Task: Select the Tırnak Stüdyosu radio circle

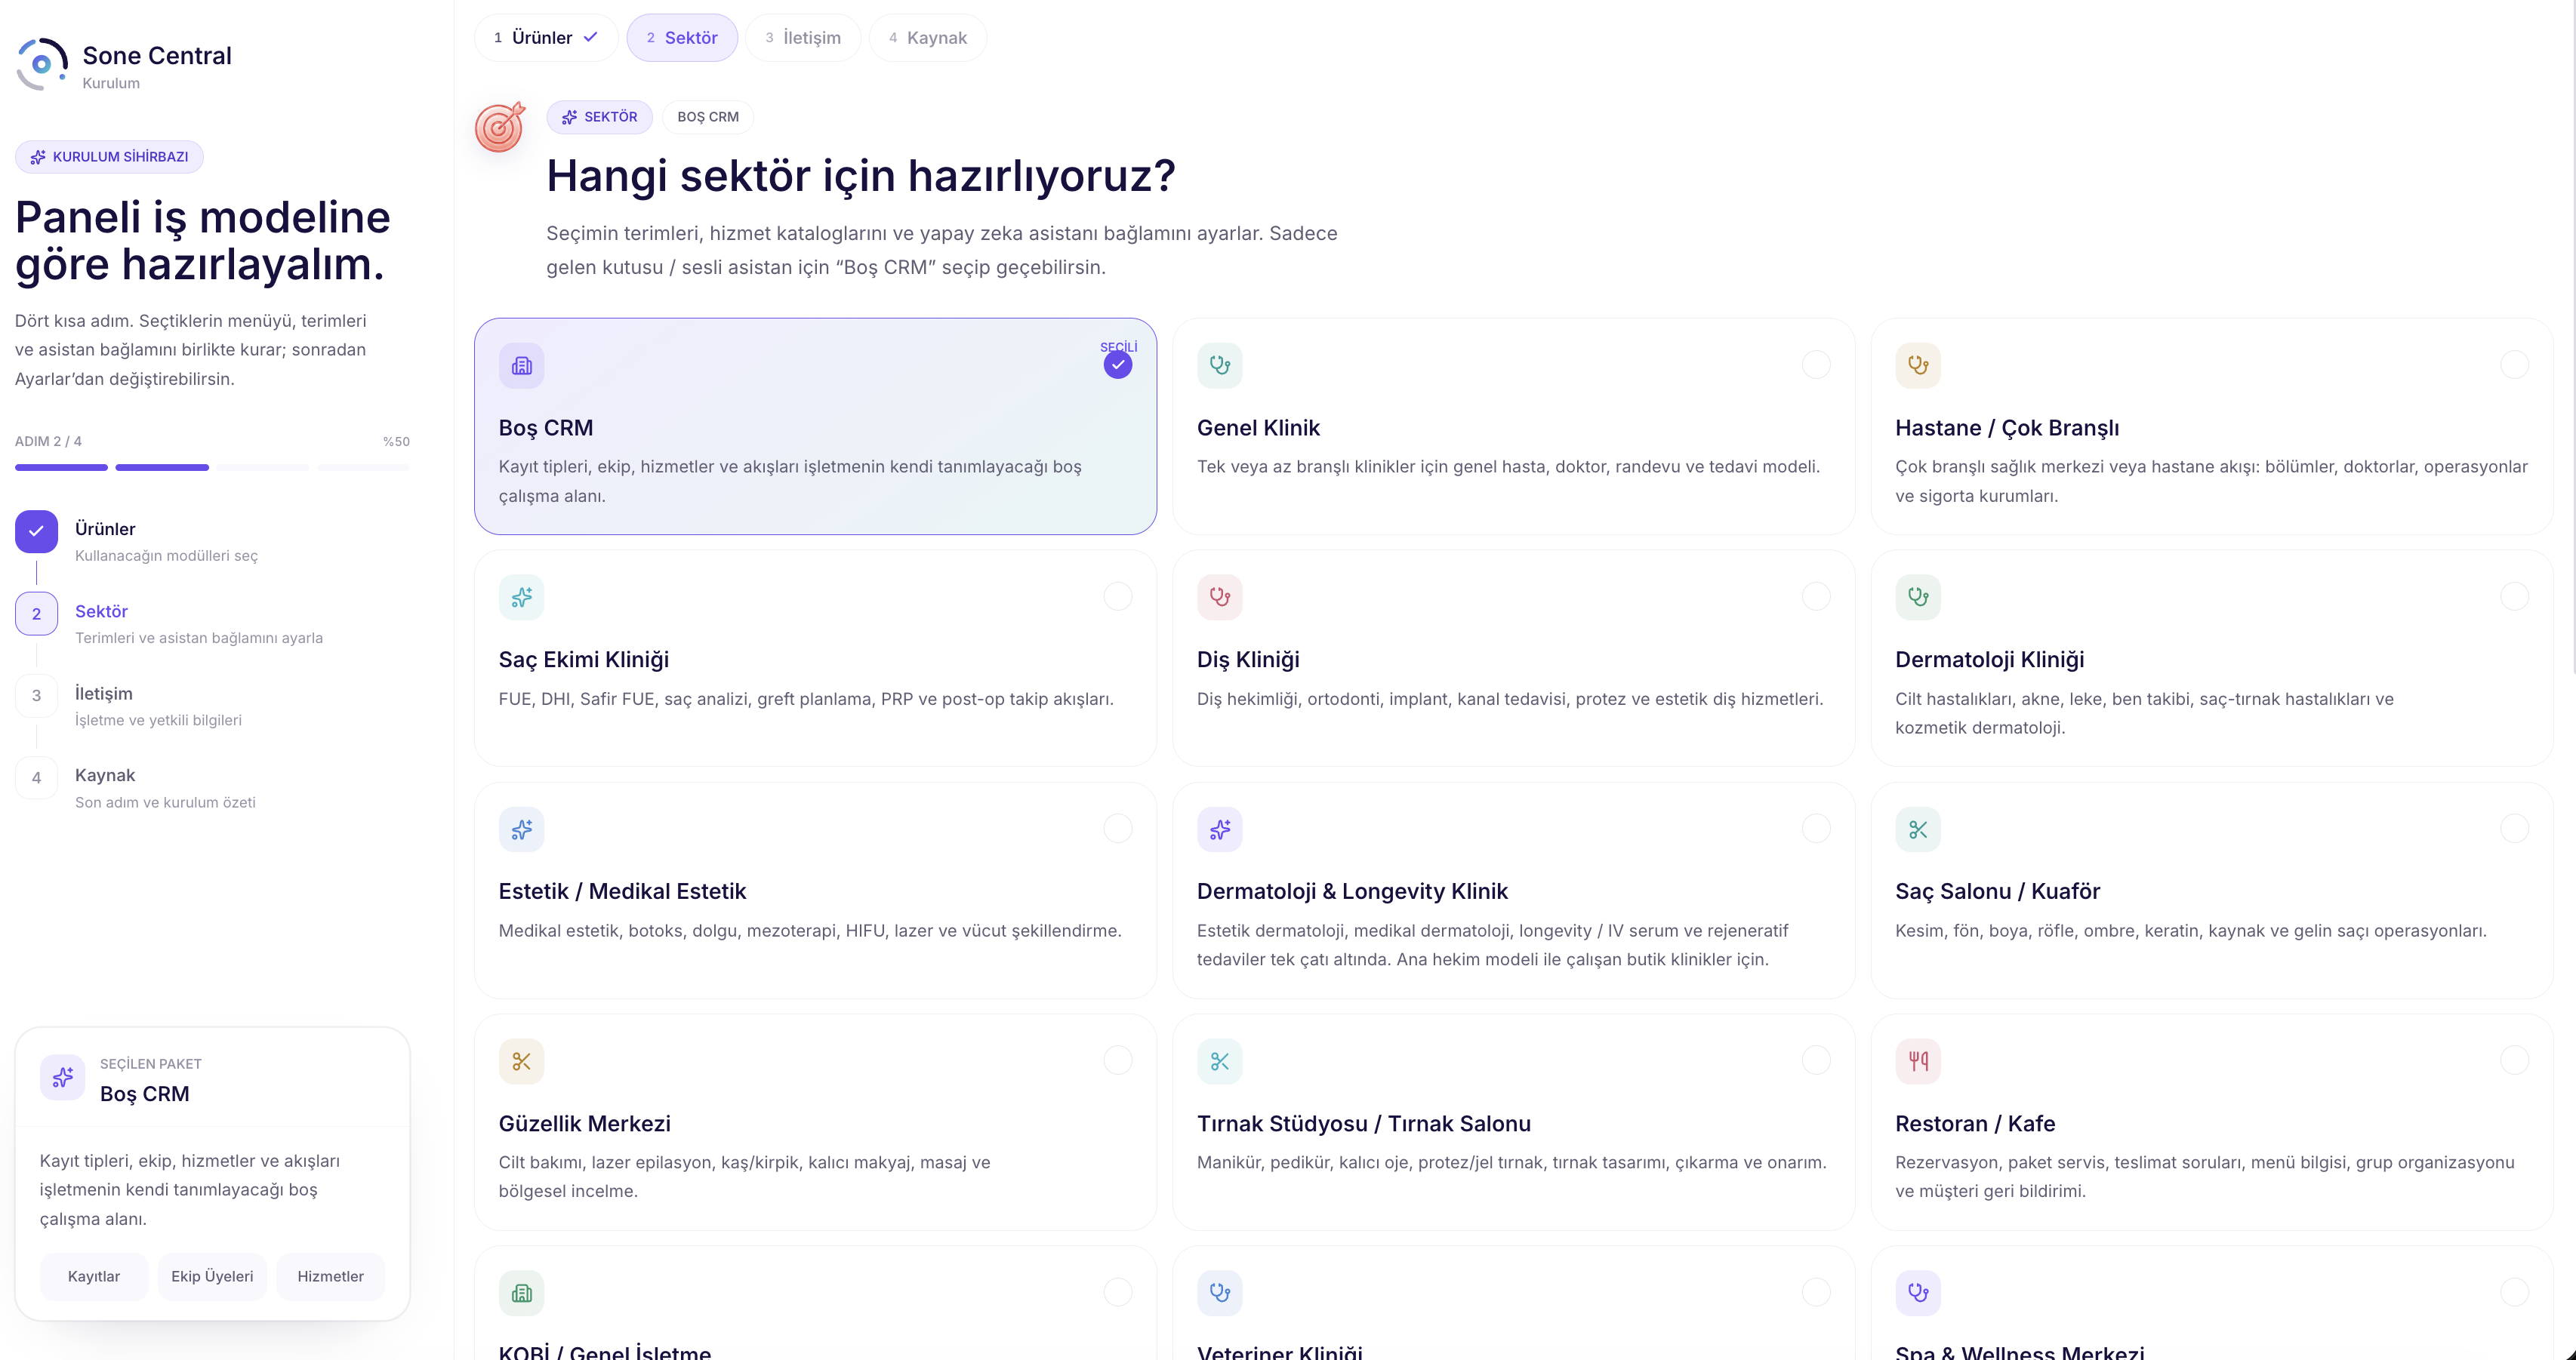Action: click(x=1816, y=1061)
